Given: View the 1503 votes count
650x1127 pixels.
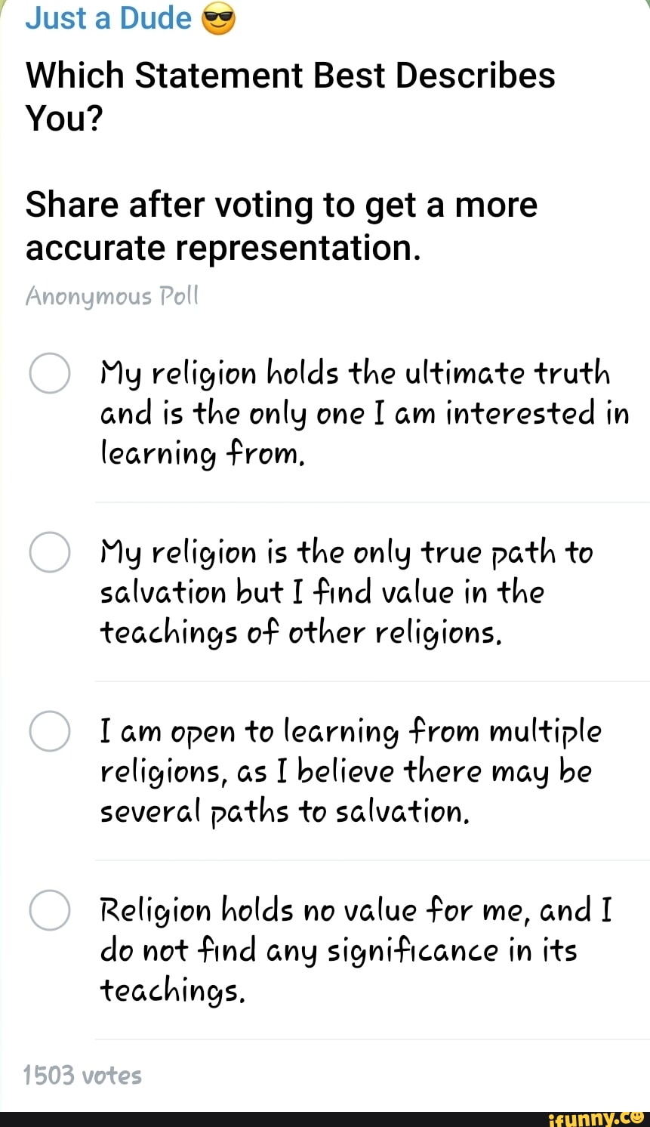Looking at the screenshot, I should (82, 1075).
